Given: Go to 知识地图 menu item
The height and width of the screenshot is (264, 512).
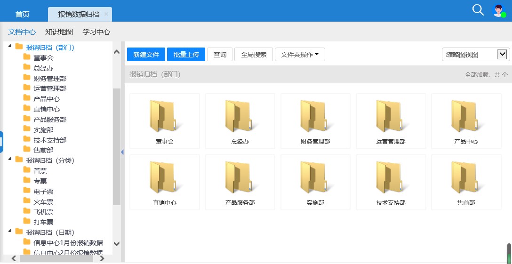Looking at the screenshot, I should click(59, 32).
